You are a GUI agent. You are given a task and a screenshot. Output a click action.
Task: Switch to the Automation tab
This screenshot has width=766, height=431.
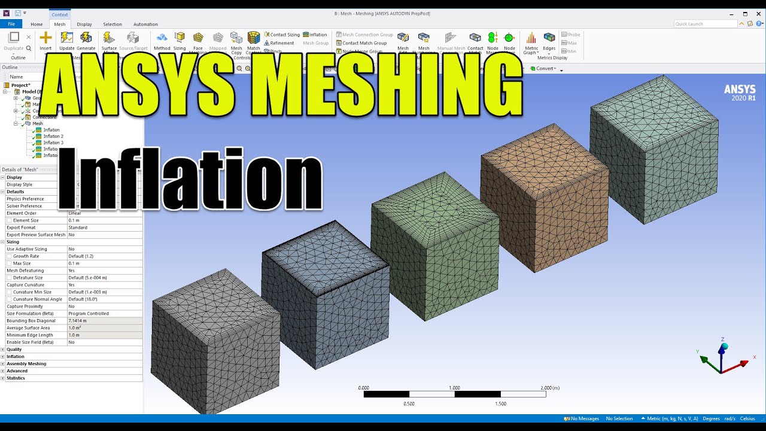tap(145, 25)
